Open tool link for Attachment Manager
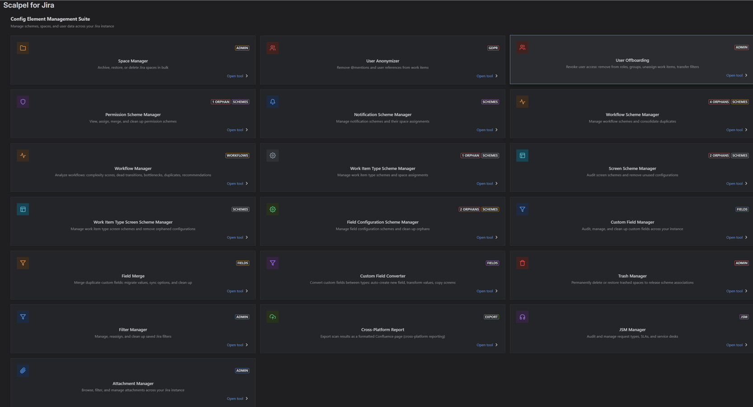Viewport: 753px width, 407px height. coord(238,399)
